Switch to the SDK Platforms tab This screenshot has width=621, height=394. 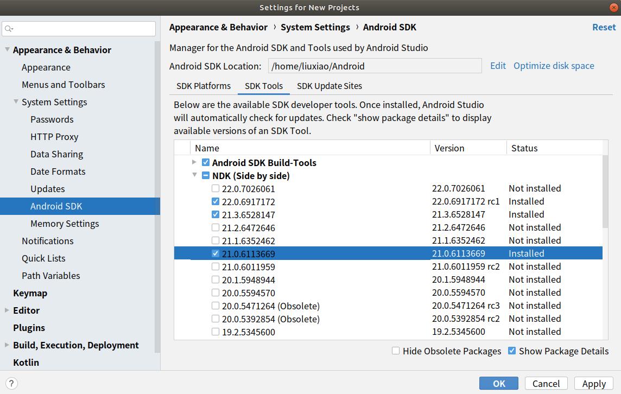pyautogui.click(x=204, y=86)
